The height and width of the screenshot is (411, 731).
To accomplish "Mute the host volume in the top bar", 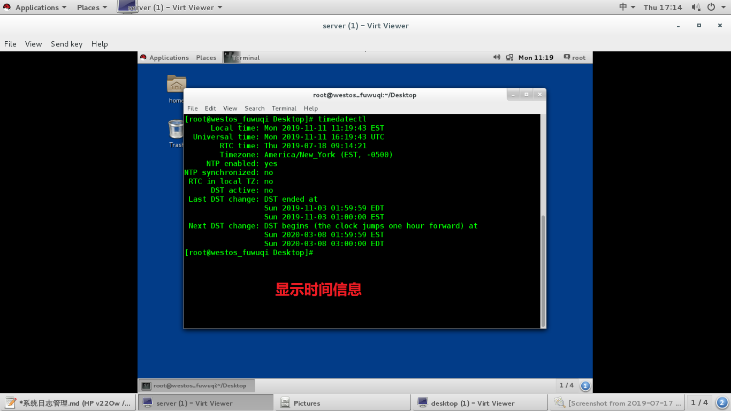I will [x=696, y=7].
